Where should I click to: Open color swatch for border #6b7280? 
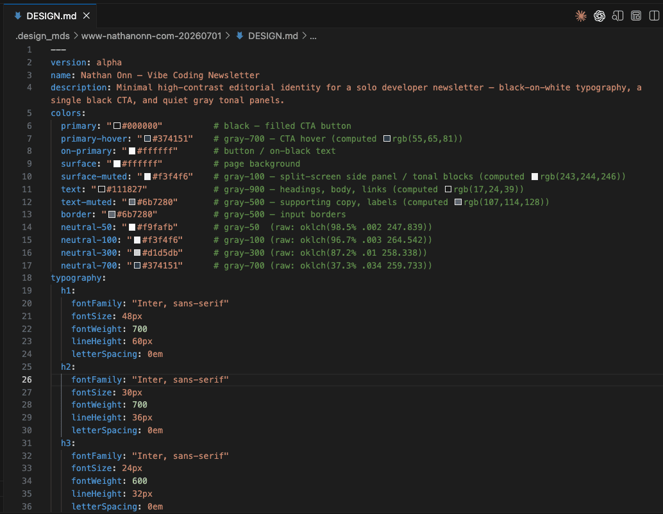pyautogui.click(x=112, y=215)
